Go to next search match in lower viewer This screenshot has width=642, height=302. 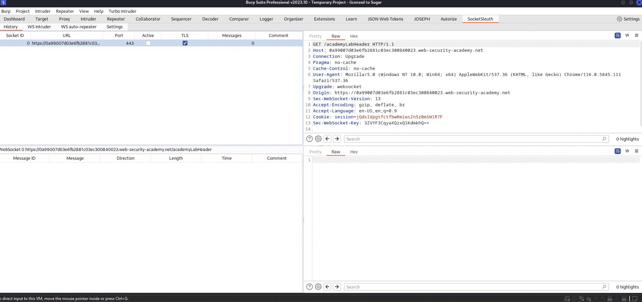click(x=337, y=287)
